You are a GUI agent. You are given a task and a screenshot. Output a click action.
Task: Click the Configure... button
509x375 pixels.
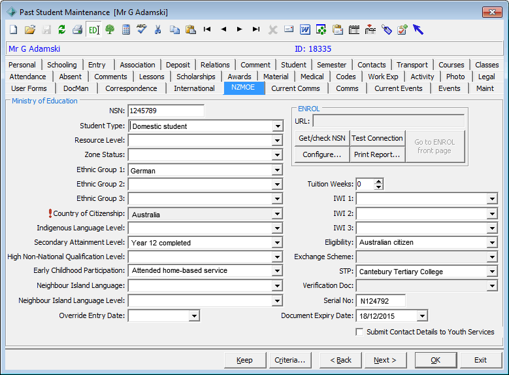pyautogui.click(x=322, y=154)
